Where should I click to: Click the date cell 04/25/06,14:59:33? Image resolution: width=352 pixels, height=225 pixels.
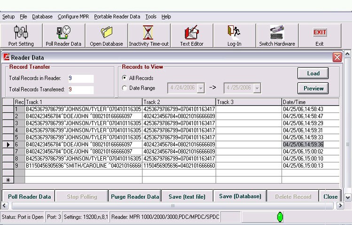click(x=311, y=137)
